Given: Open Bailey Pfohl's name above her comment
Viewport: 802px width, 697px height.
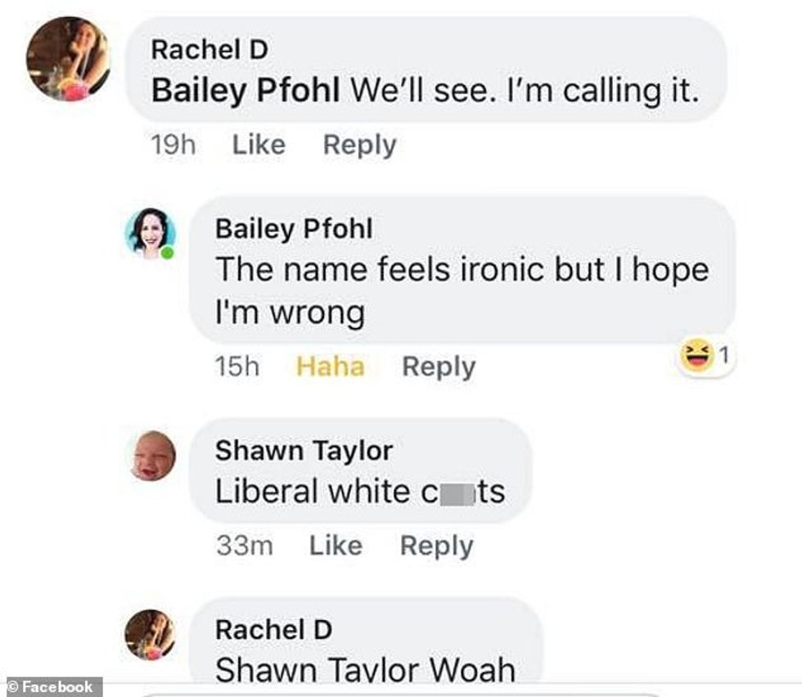Looking at the screenshot, I should coord(294,229).
